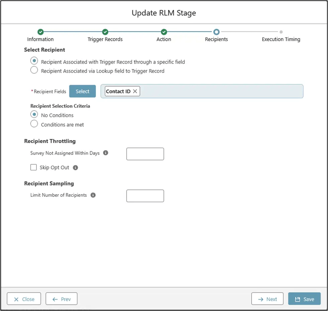Show info for Limit Number of Recipients

(93, 195)
